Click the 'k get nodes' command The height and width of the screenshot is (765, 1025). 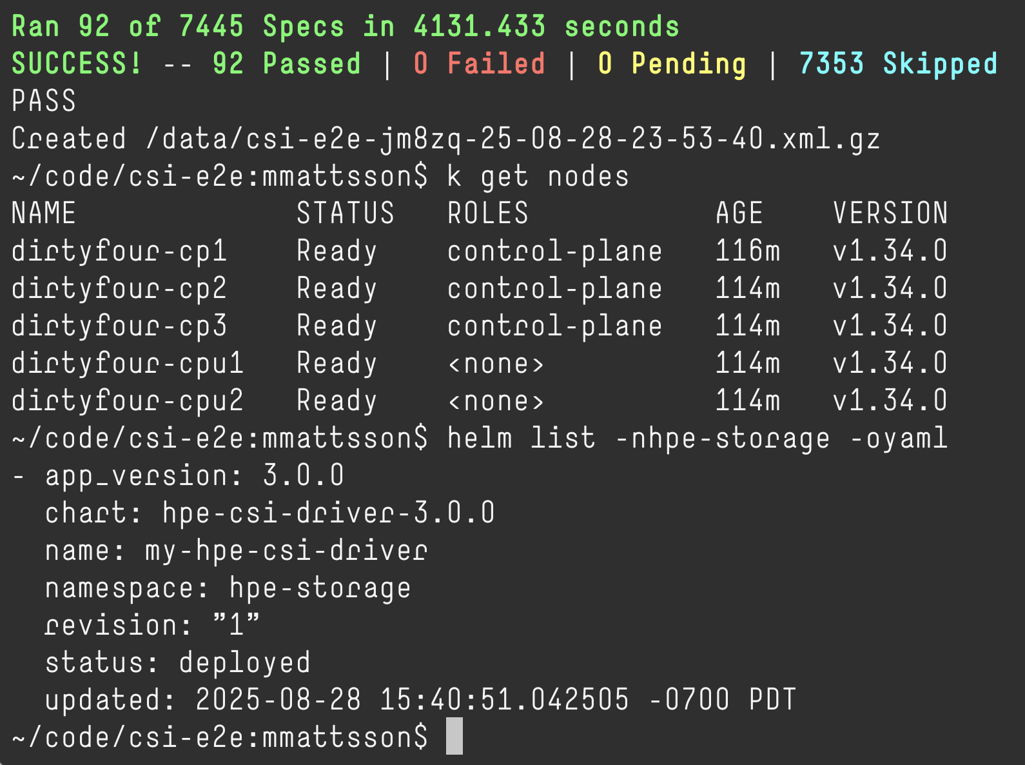tap(538, 177)
